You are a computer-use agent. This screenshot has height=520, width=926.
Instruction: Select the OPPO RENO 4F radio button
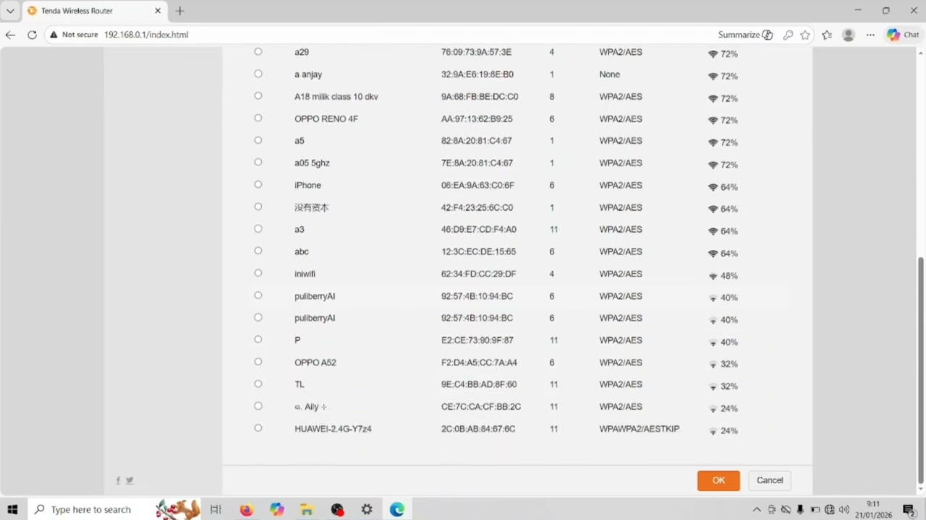(x=258, y=118)
